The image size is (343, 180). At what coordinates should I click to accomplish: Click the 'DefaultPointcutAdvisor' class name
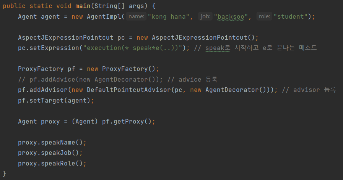[128, 90]
